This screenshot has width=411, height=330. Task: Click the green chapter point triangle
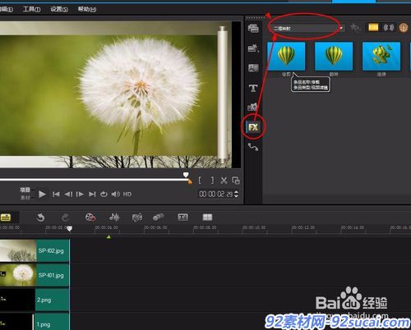coord(109,236)
